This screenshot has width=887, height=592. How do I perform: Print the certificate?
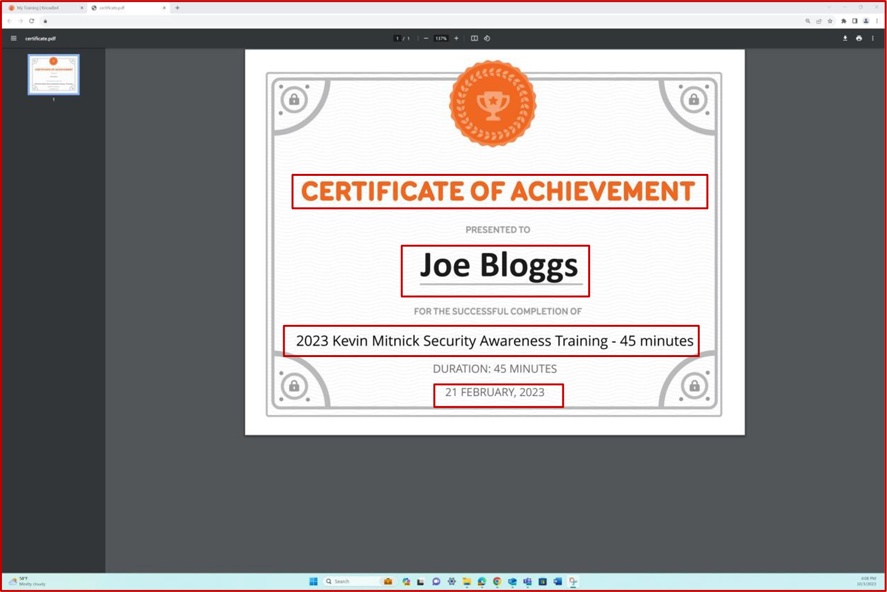pos(859,38)
